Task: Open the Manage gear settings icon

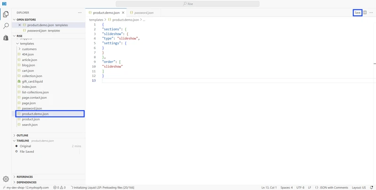Action: click(6, 179)
